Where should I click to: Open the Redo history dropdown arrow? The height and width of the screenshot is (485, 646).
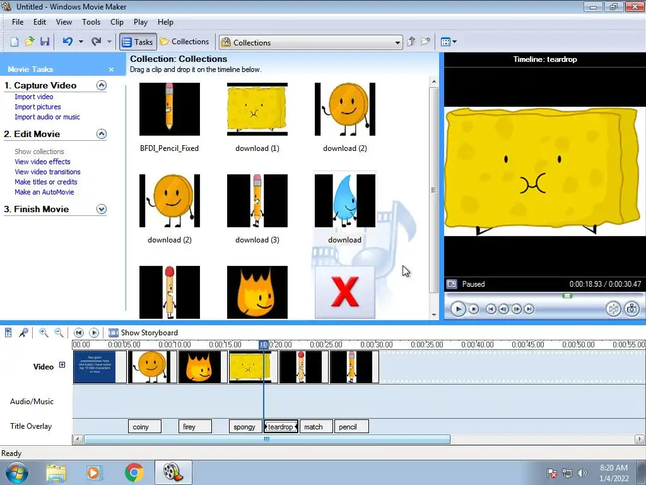pos(109,42)
